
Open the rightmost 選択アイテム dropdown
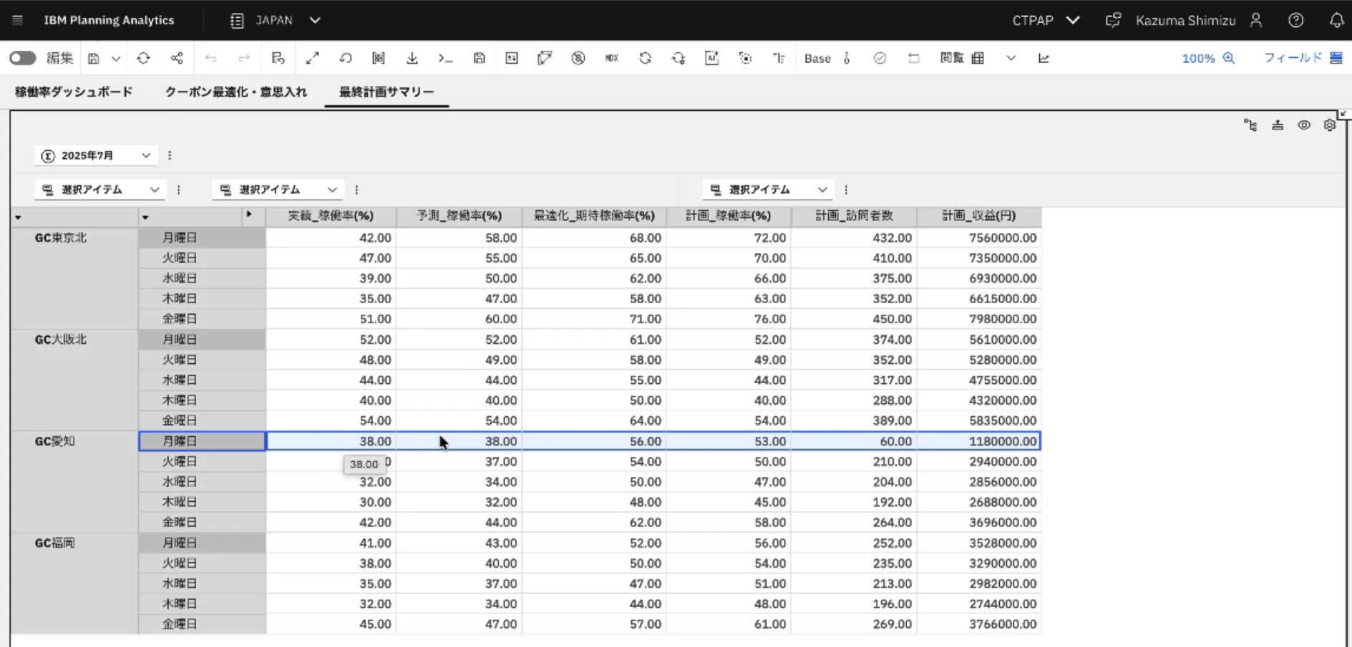(x=767, y=189)
